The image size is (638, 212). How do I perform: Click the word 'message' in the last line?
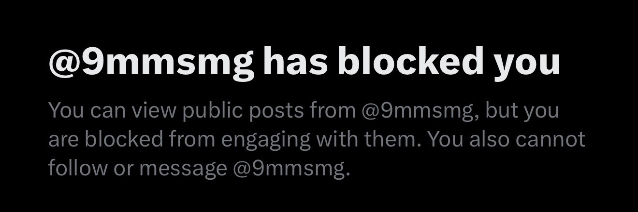pyautogui.click(x=182, y=169)
